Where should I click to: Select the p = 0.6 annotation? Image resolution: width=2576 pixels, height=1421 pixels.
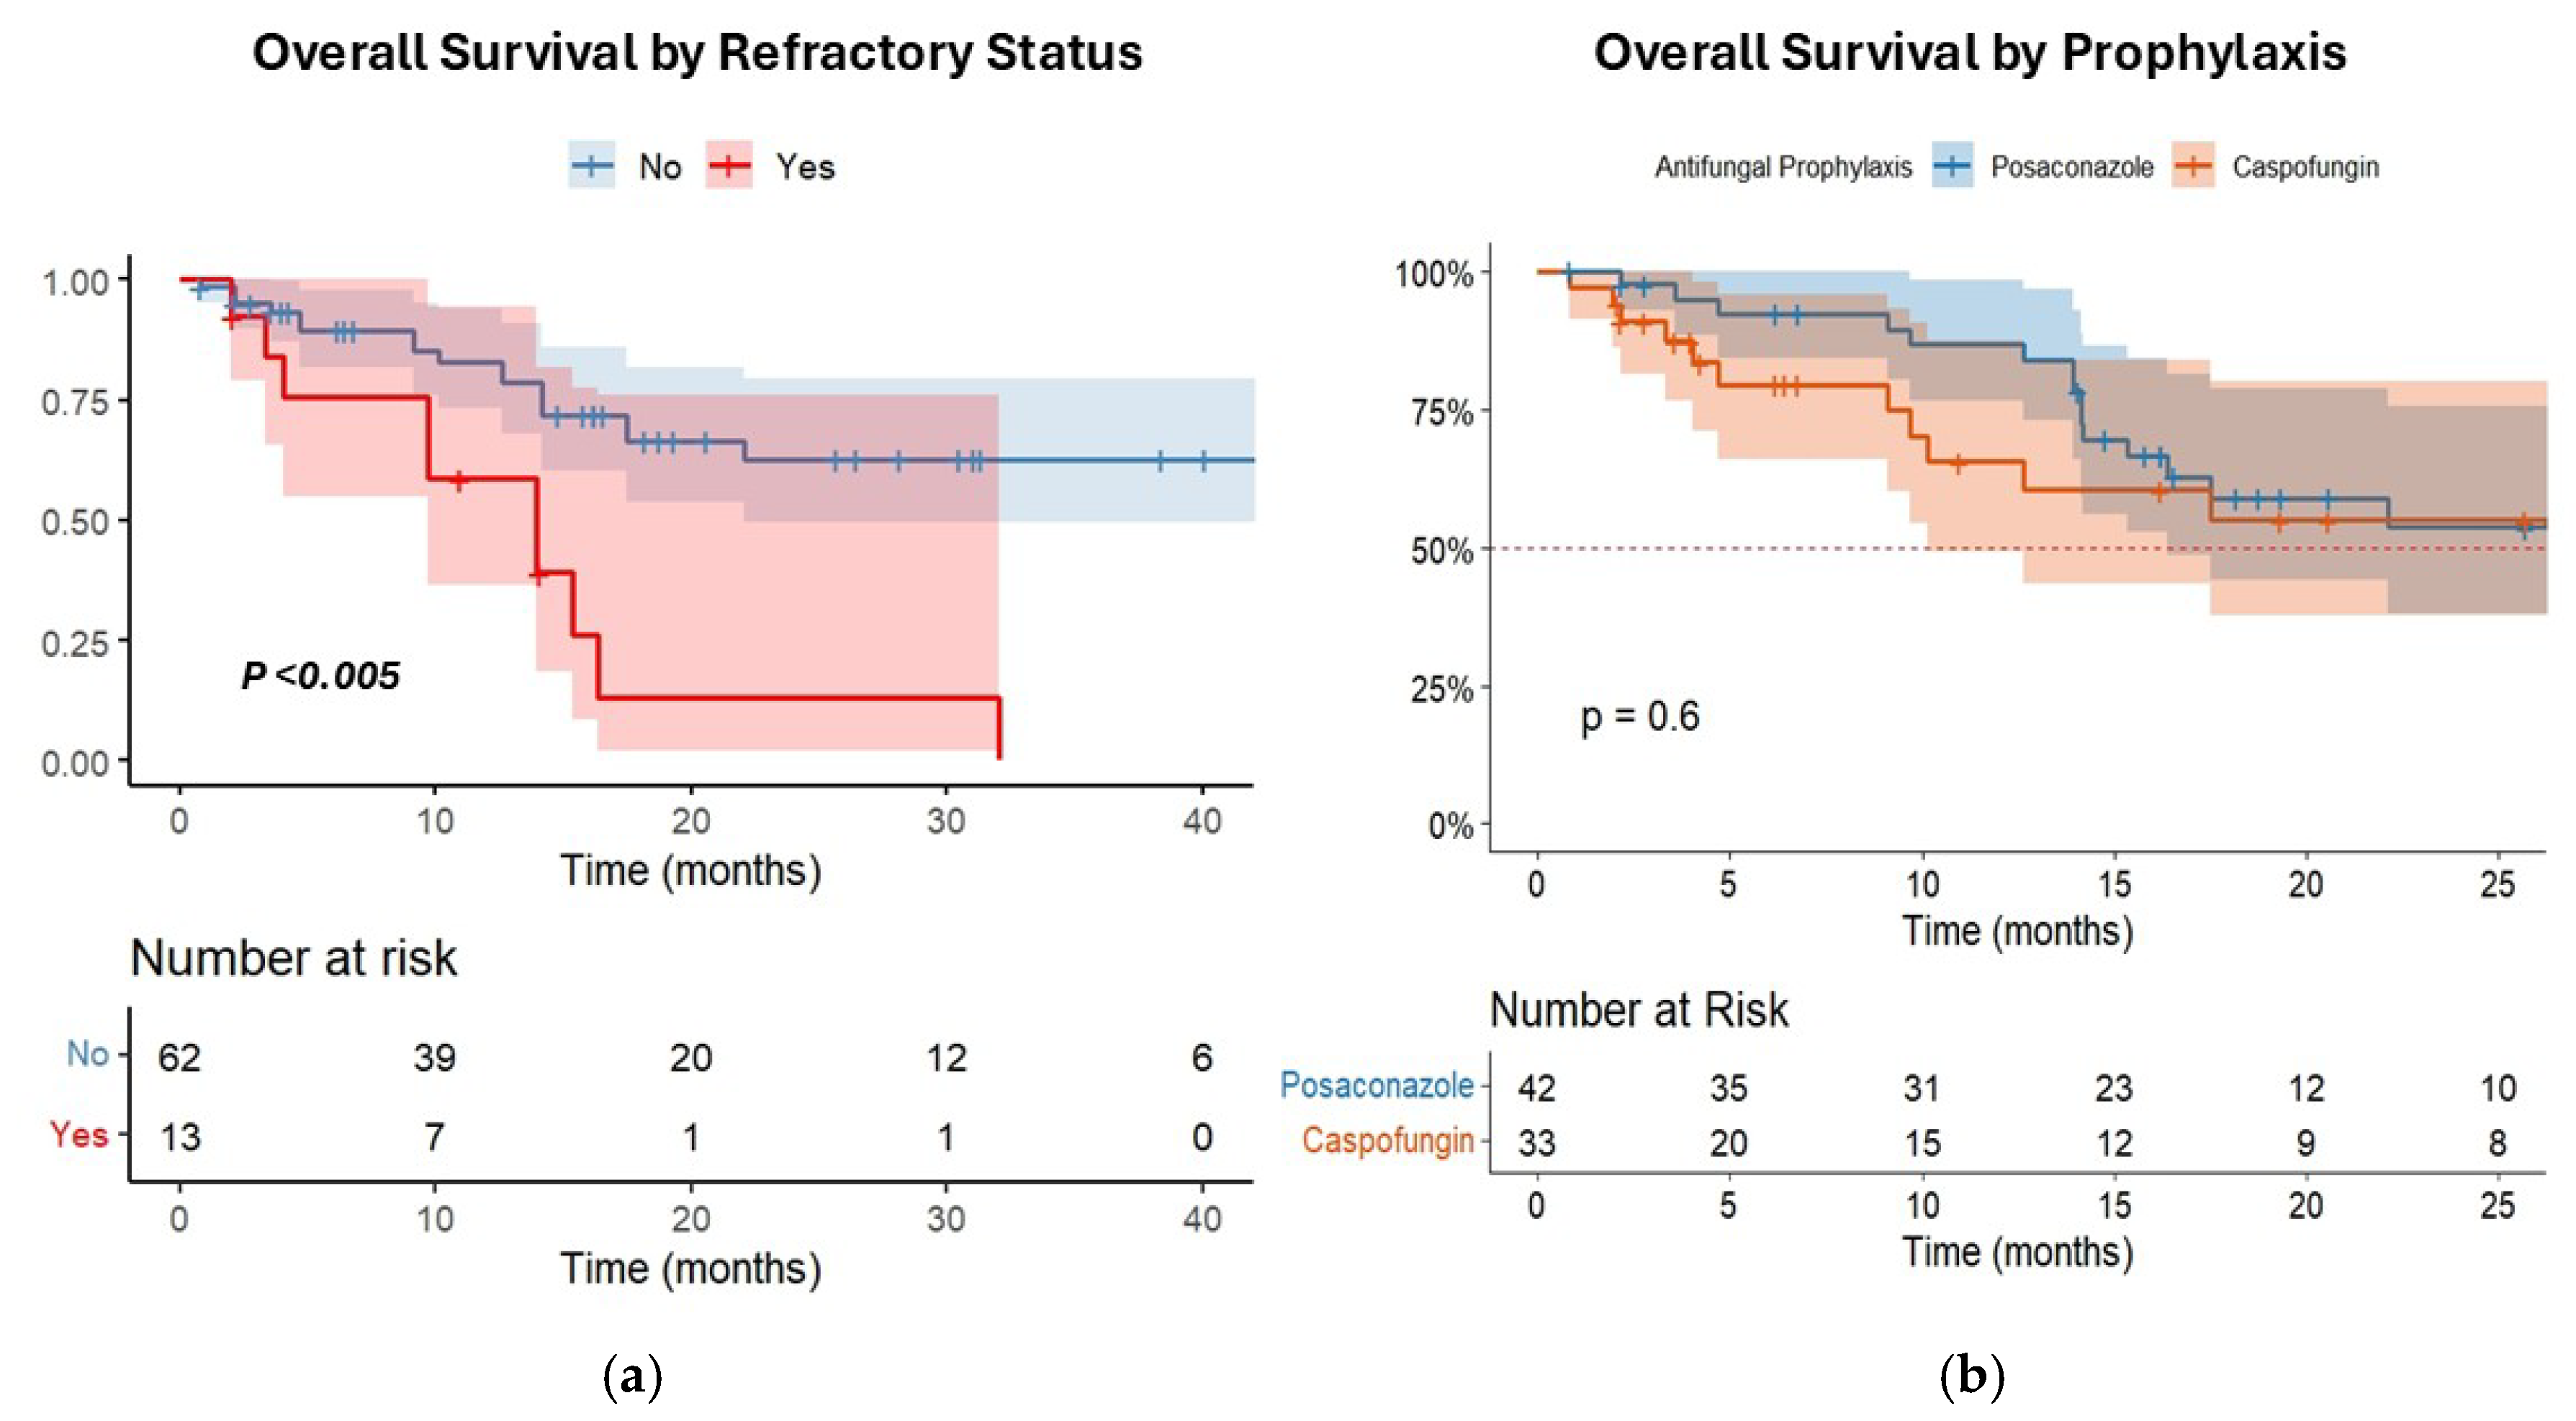point(1640,717)
